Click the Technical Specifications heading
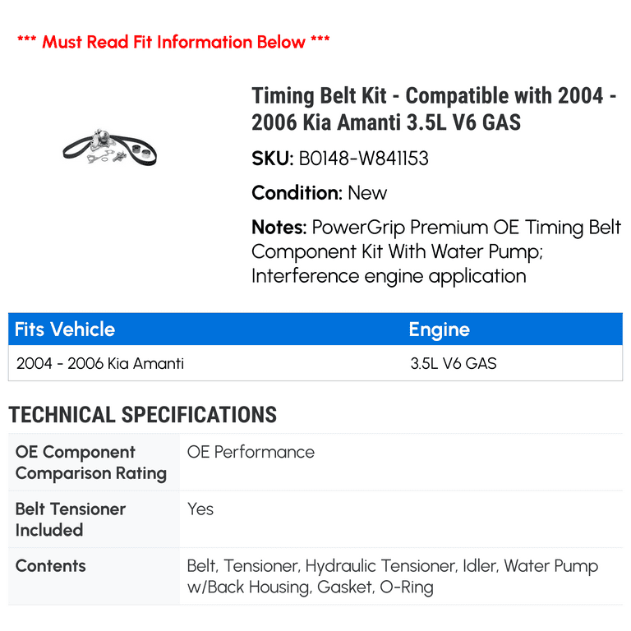The width and height of the screenshot is (631, 631). coord(142,414)
